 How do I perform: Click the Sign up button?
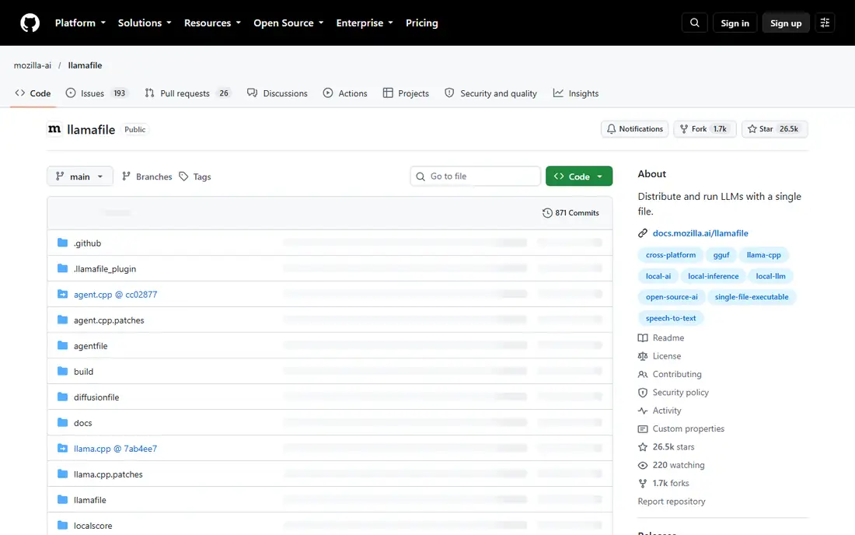(786, 23)
